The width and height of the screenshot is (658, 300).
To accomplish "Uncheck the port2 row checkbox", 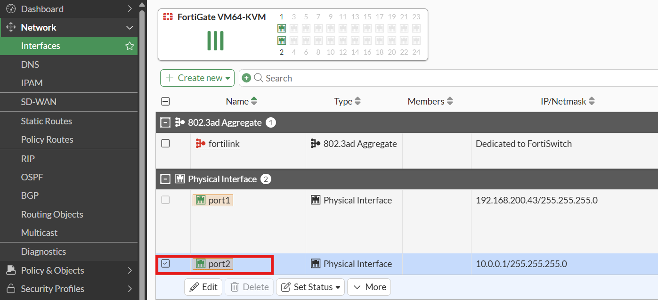I will pos(165,263).
